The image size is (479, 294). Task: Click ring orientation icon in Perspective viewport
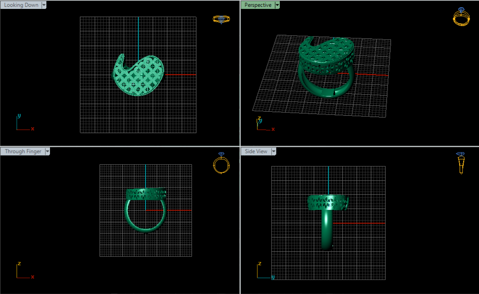[x=461, y=17]
